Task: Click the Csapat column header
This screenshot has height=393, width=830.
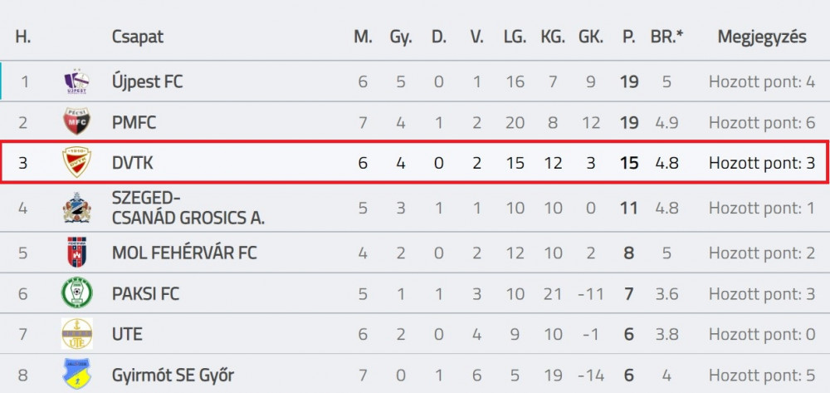Action: pos(138,37)
